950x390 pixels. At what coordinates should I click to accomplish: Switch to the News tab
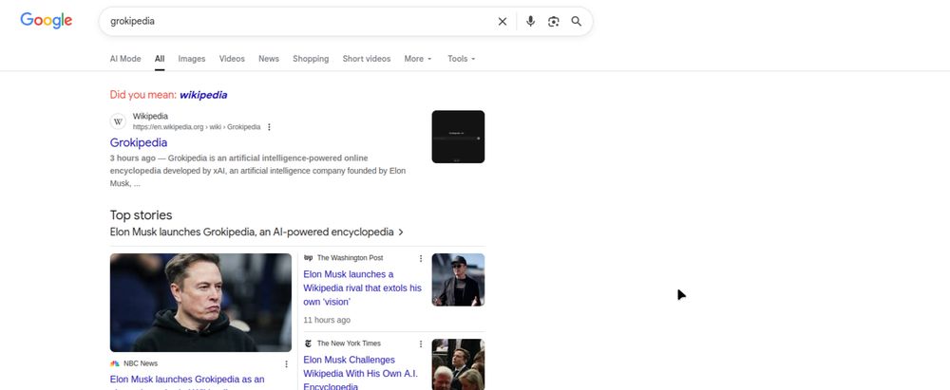(x=269, y=59)
